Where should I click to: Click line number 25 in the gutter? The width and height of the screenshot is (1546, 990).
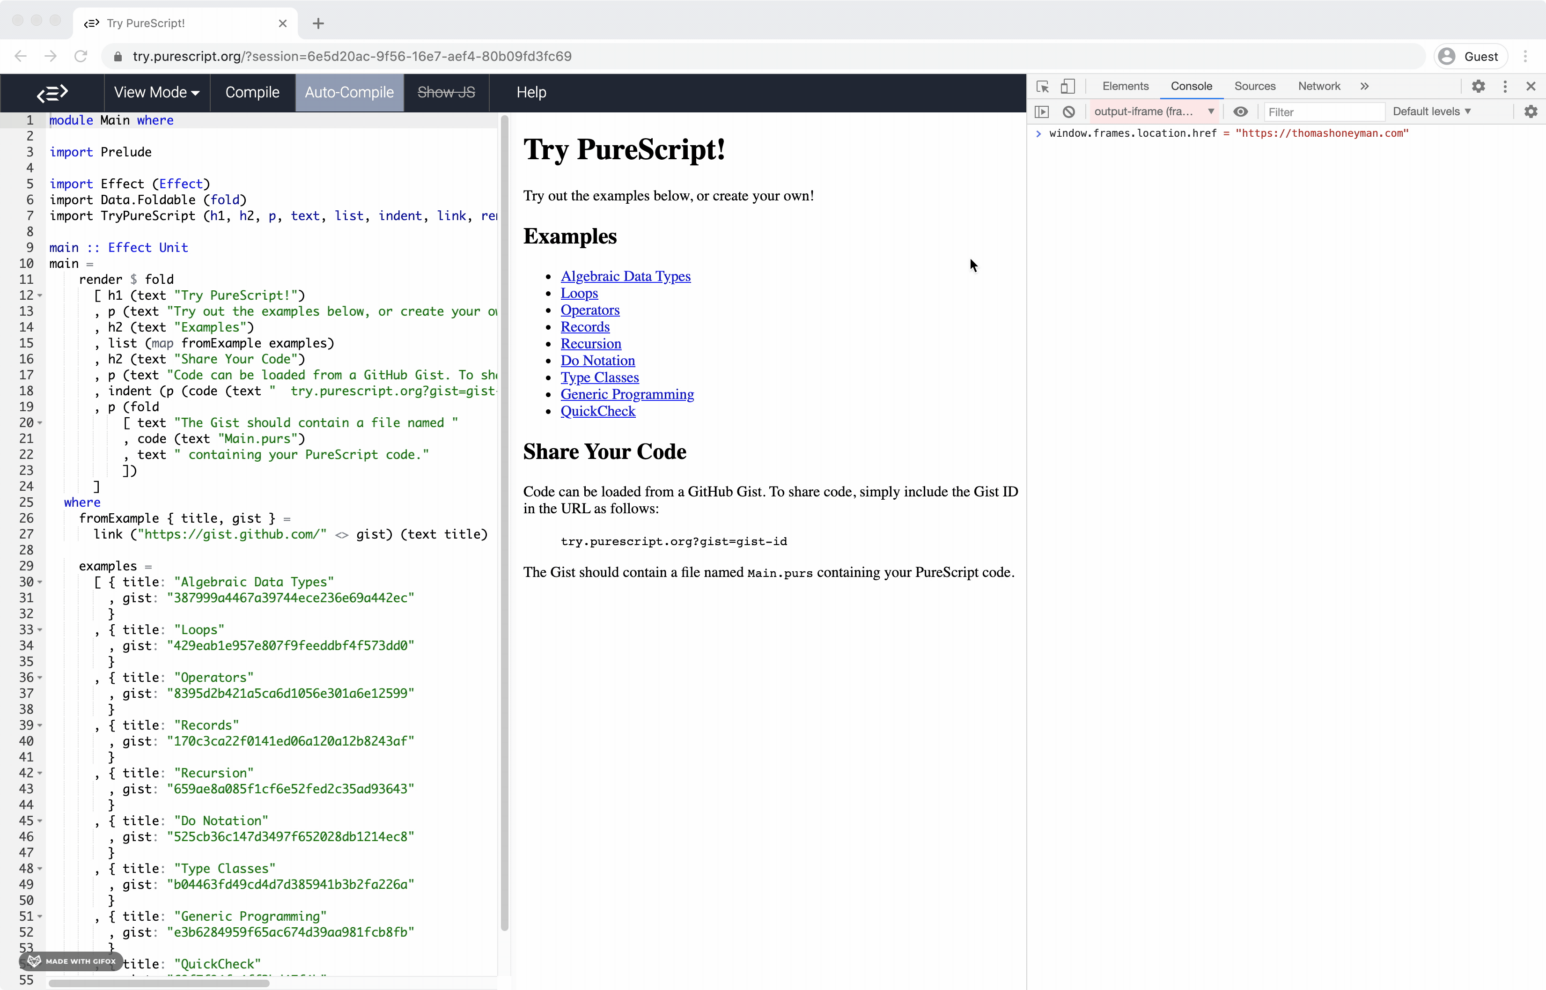(26, 502)
